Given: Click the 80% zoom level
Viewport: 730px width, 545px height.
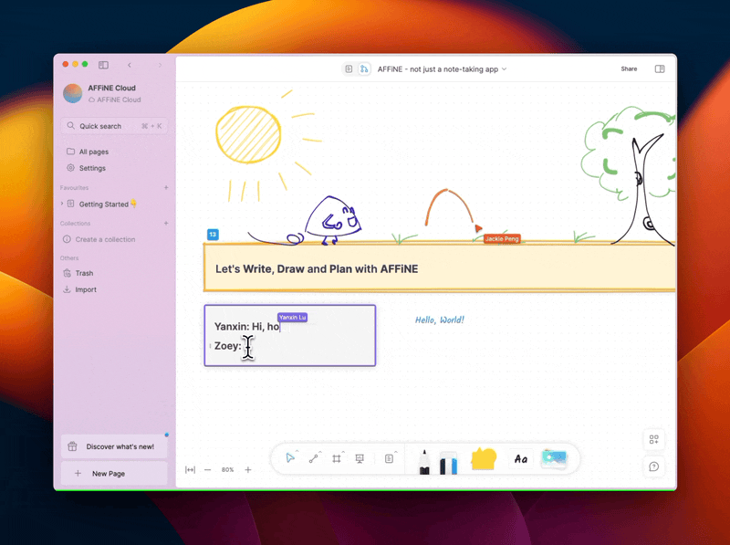Looking at the screenshot, I should [227, 469].
